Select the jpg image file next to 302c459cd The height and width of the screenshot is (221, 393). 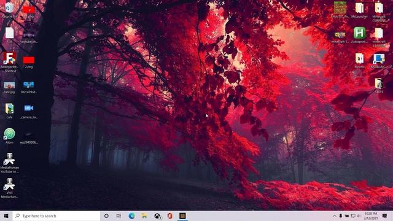10,87
